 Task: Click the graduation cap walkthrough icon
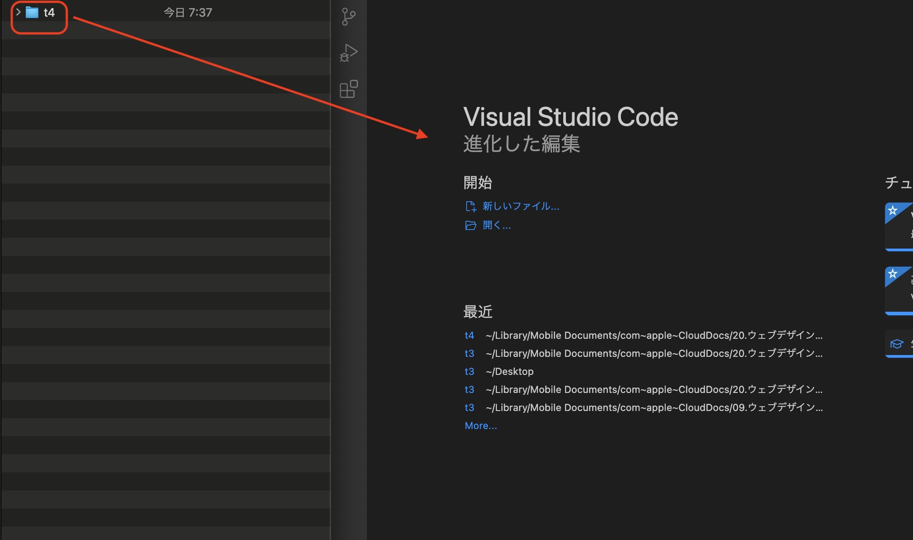(896, 344)
